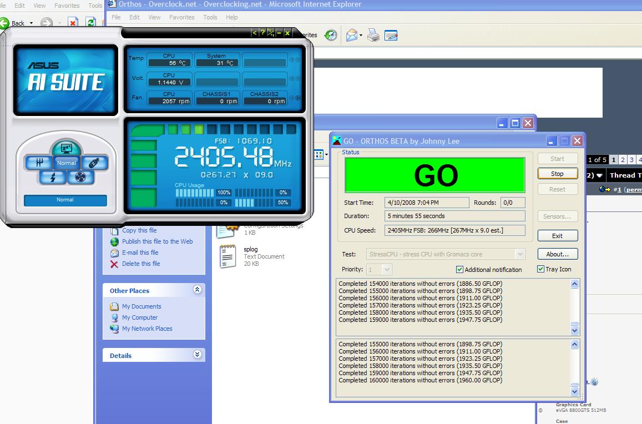This screenshot has height=424, width=642.
Task: Click the upper log's scroll-up arrow
Action: coord(574,284)
